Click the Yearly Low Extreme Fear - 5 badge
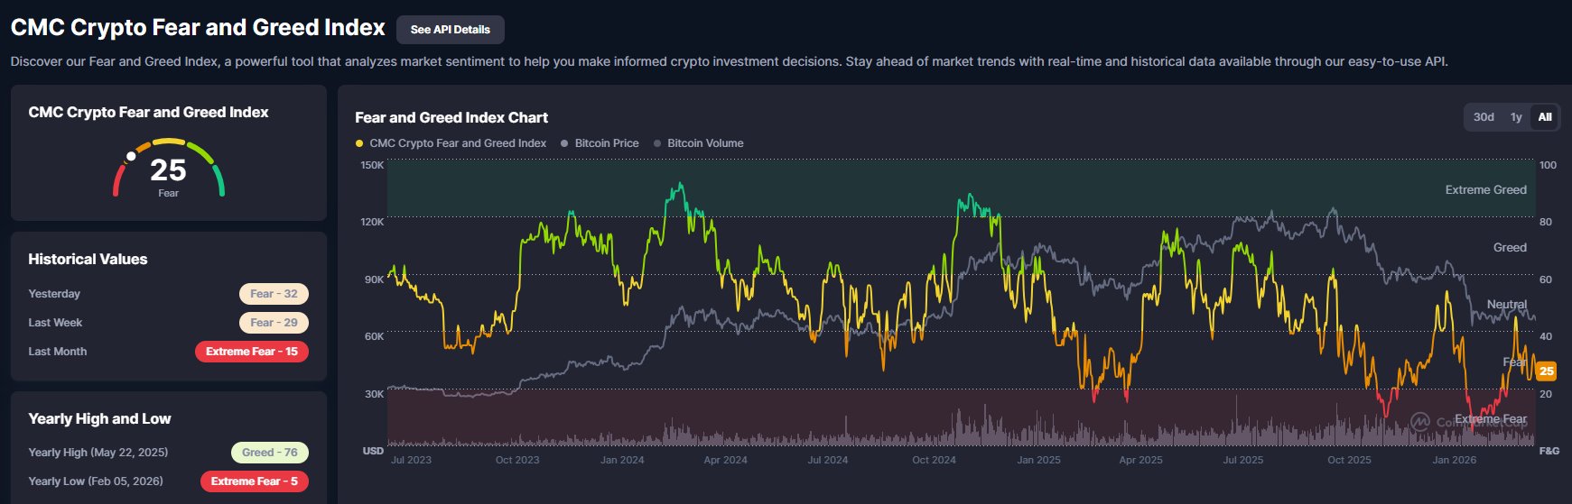 click(254, 481)
